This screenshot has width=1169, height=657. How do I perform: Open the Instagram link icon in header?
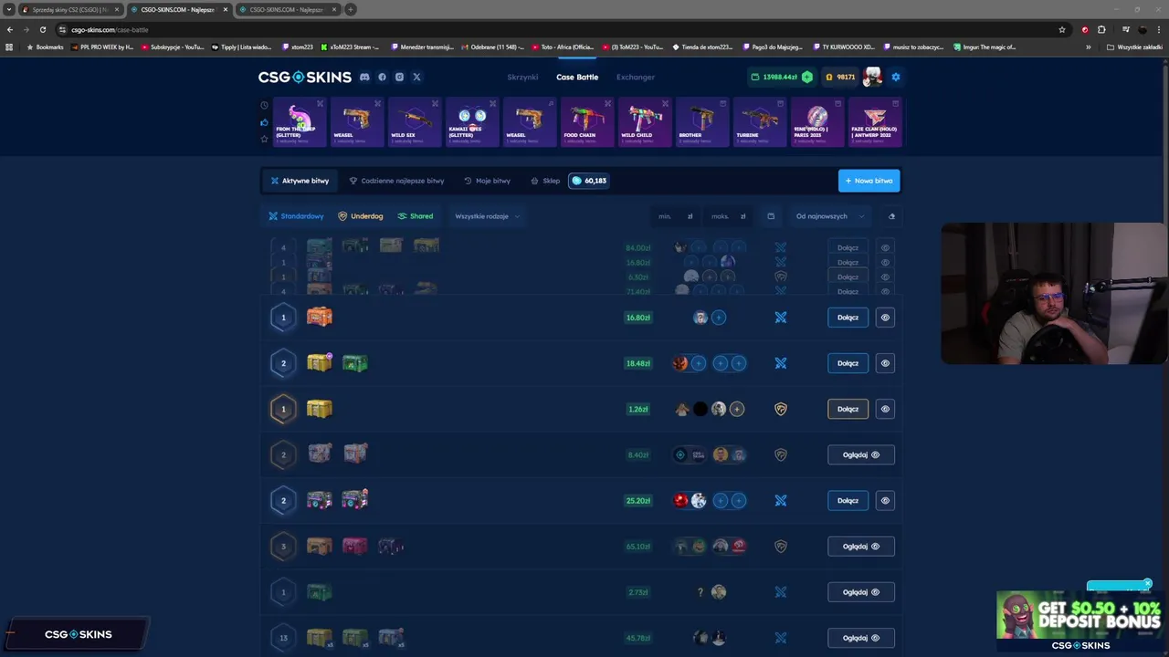[x=399, y=78]
